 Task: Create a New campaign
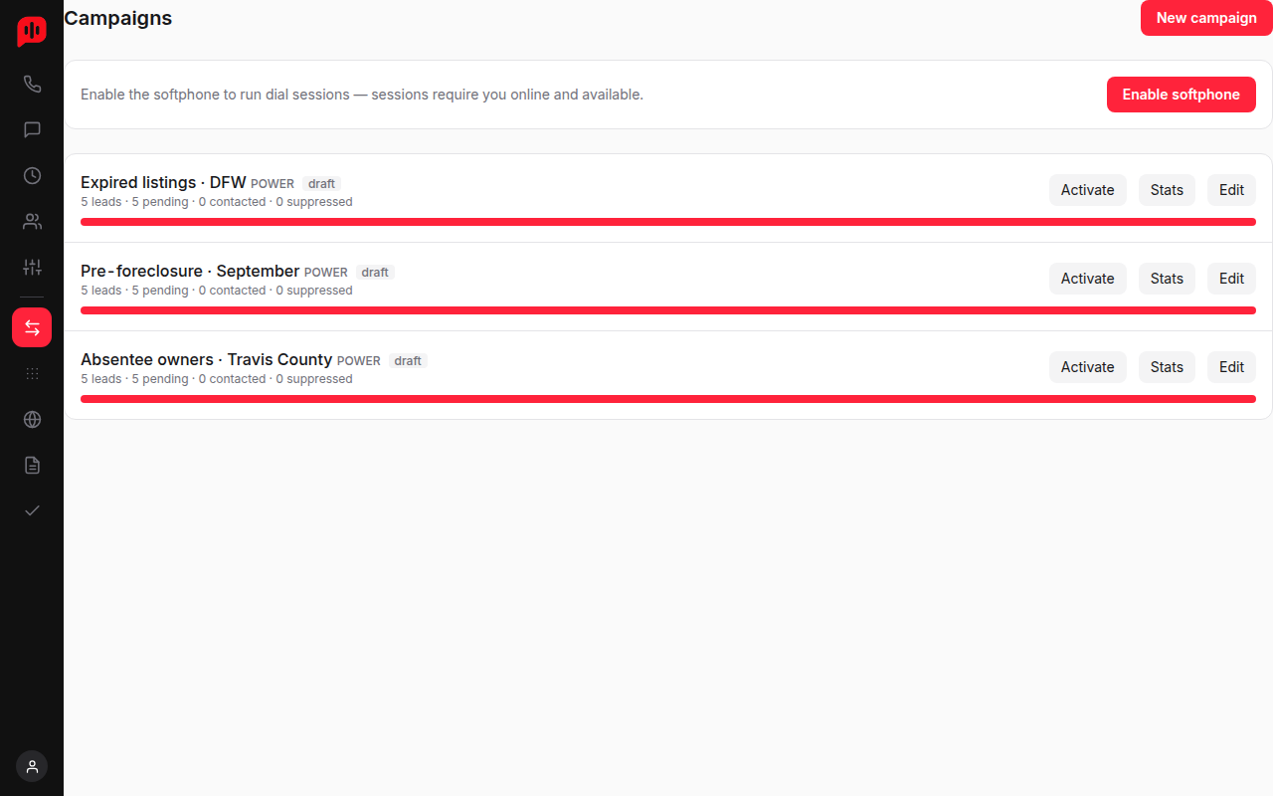pyautogui.click(x=1206, y=18)
